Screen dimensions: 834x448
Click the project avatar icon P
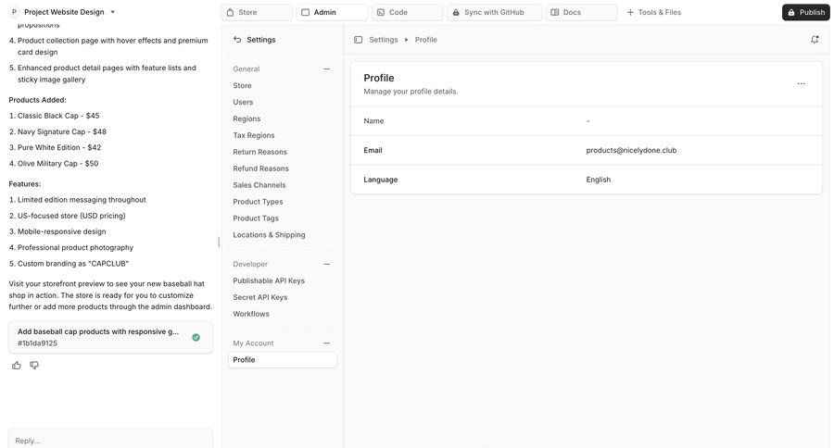(14, 12)
